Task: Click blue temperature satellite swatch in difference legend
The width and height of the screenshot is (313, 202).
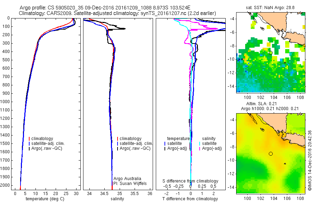Action: click(x=165, y=143)
